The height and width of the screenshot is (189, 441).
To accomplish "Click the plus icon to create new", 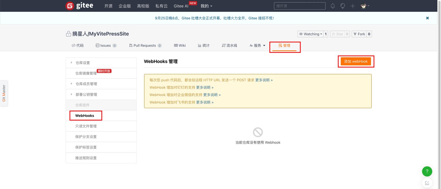I will tap(353, 6).
